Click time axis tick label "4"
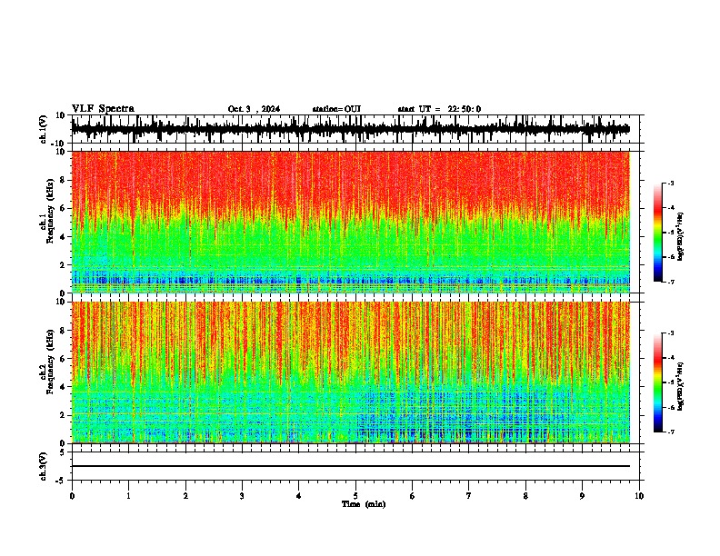The width and height of the screenshot is (720, 556). click(299, 496)
